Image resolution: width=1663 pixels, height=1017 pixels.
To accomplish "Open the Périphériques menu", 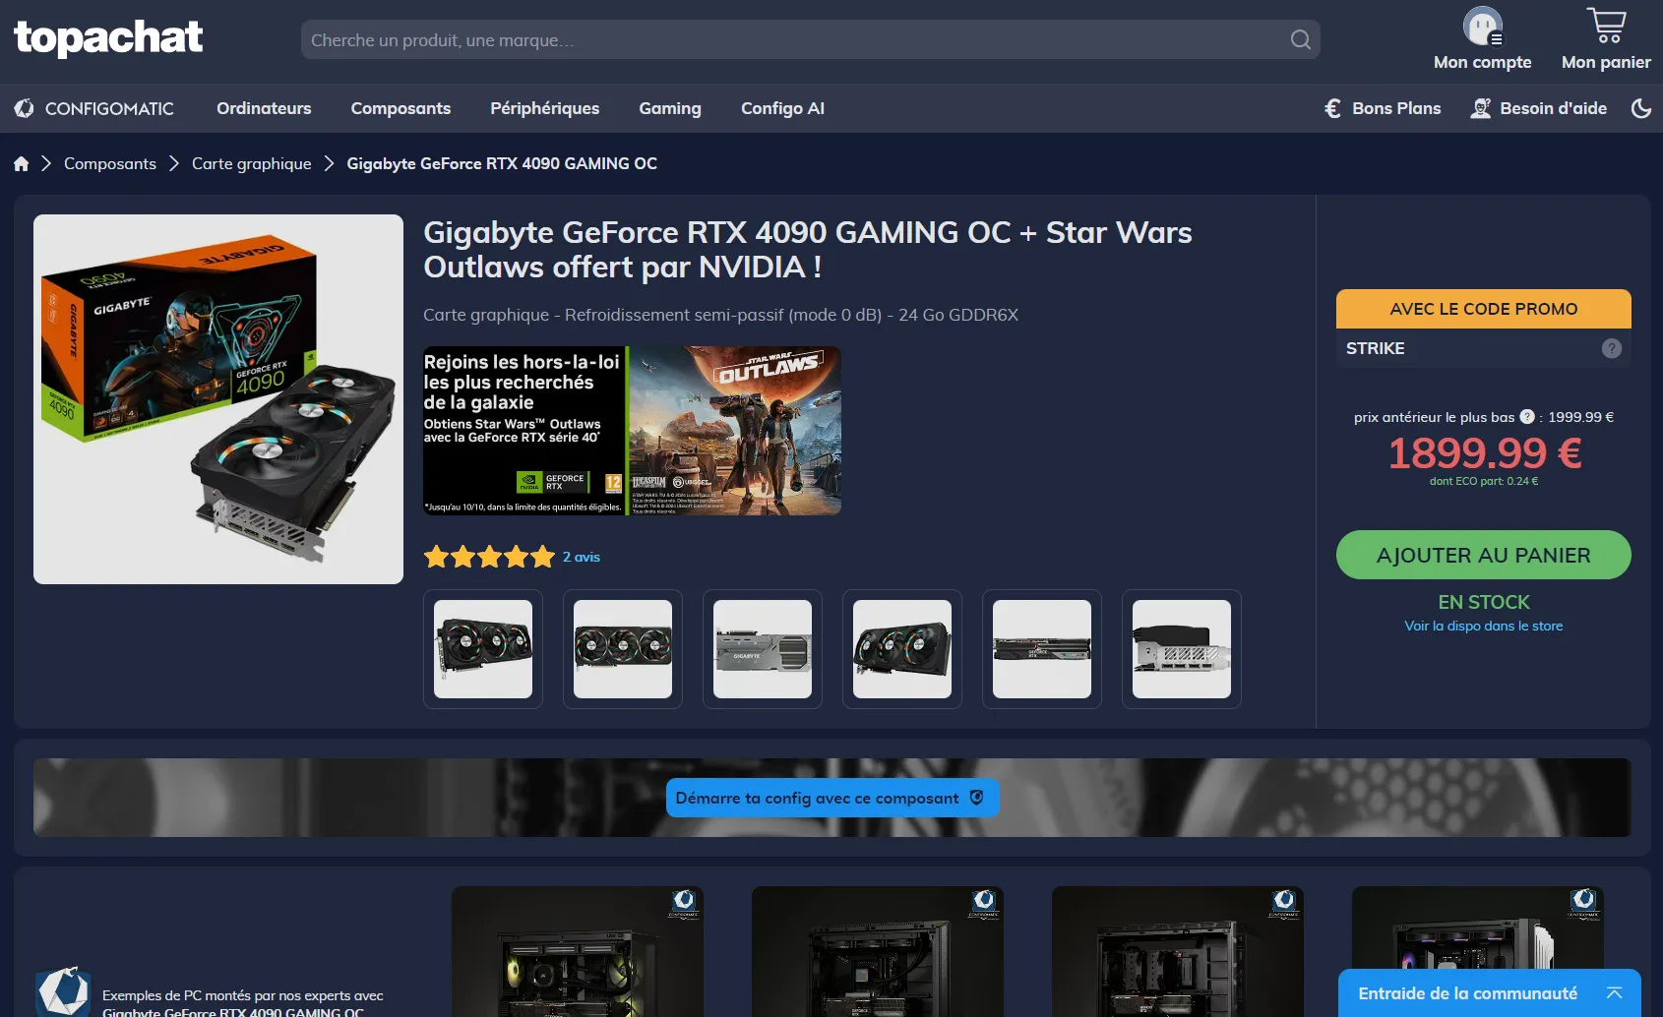I will pyautogui.click(x=544, y=108).
